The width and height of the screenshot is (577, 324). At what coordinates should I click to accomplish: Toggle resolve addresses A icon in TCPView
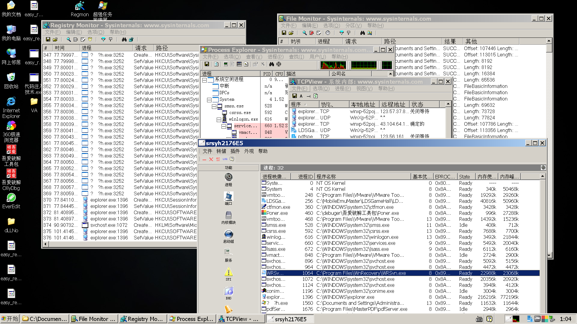(x=301, y=96)
